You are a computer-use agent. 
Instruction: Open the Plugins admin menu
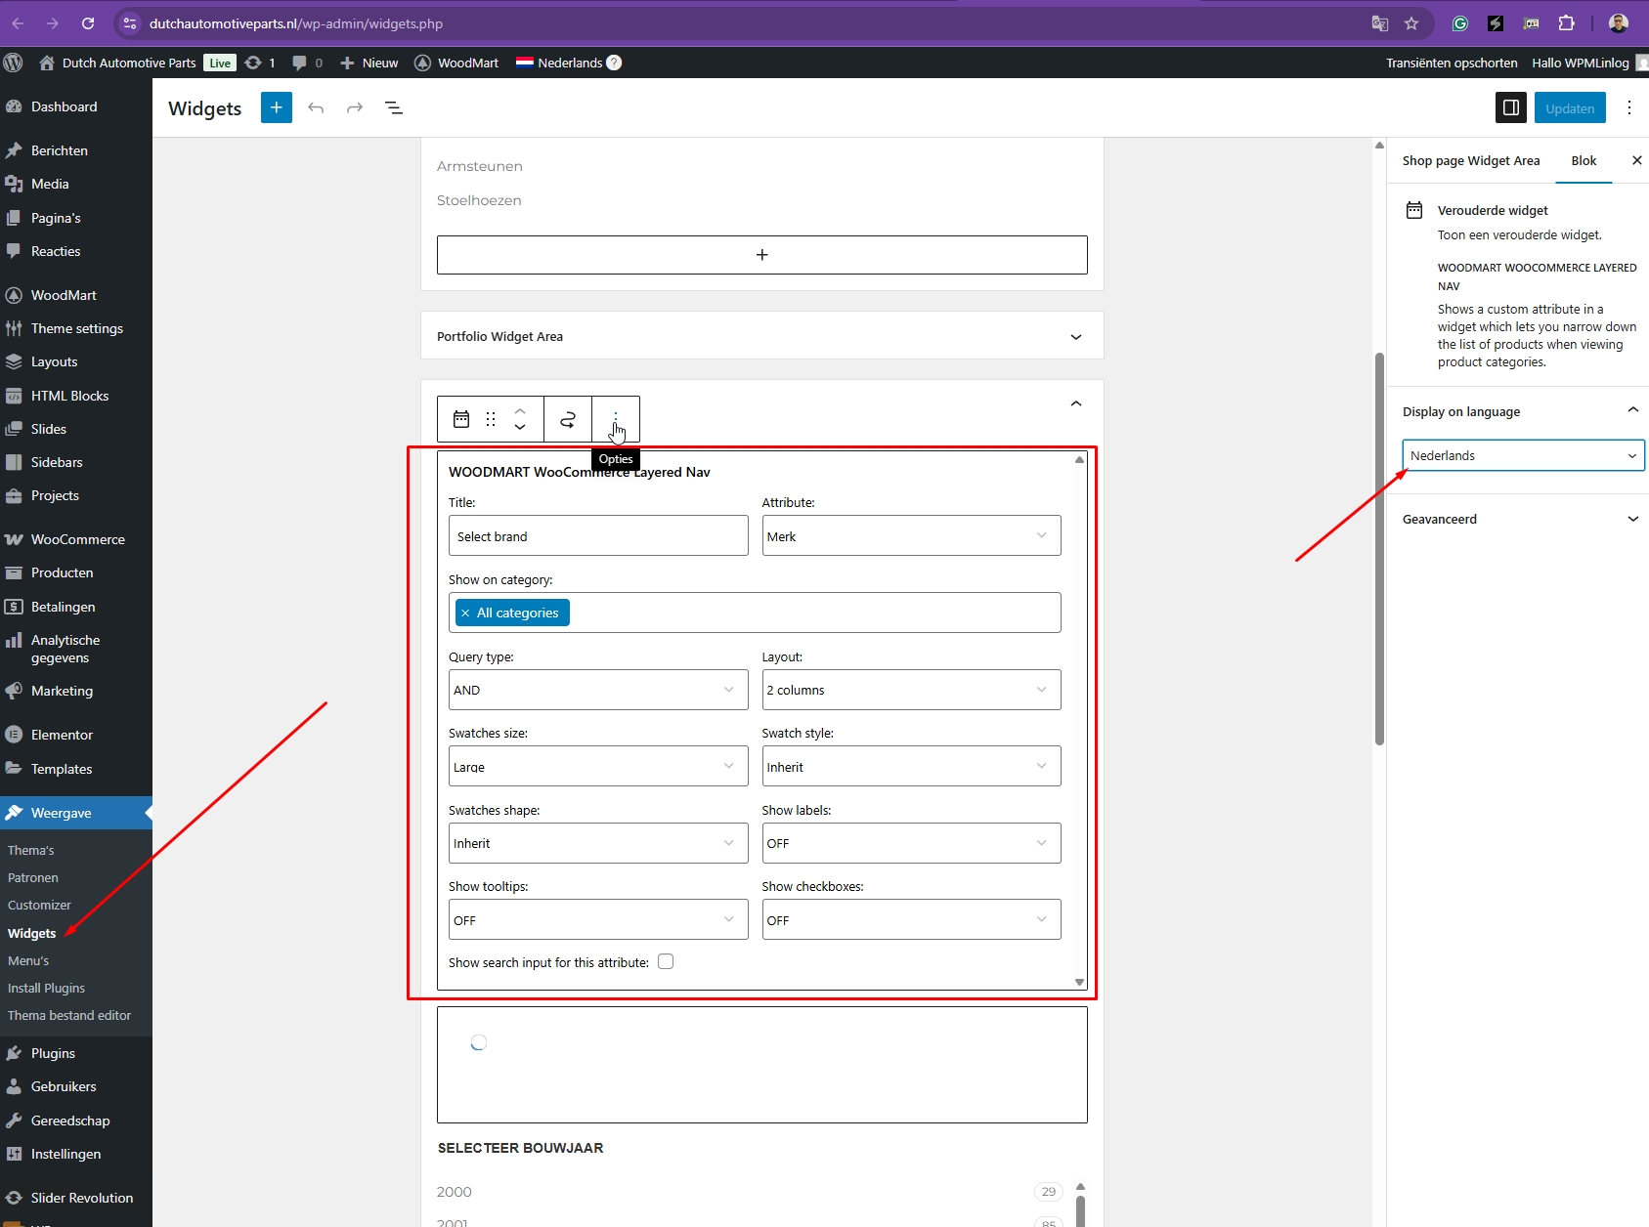(76, 1053)
